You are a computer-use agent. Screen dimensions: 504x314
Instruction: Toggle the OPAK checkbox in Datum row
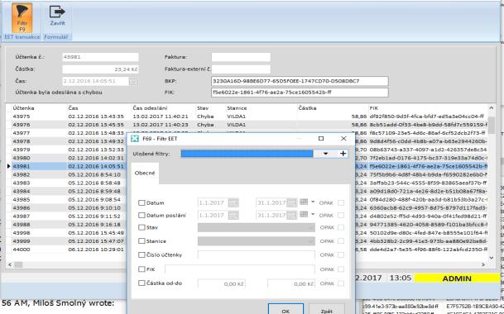pyautogui.click(x=341, y=203)
